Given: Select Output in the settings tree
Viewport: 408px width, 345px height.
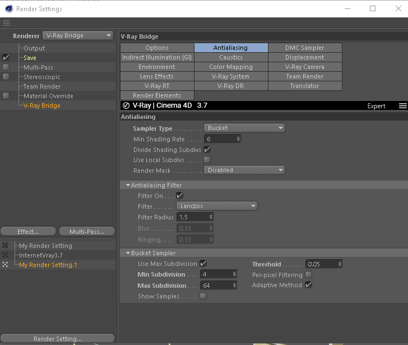Looking at the screenshot, I should click(x=34, y=48).
